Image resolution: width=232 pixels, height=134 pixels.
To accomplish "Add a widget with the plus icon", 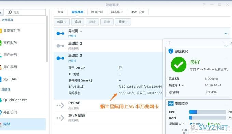I will tap(169, 43).
